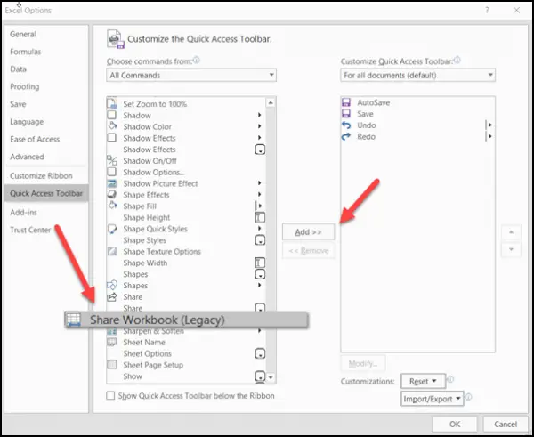Click the Shadow Picture Effect icon
This screenshot has width=534, height=437.
pos(112,183)
